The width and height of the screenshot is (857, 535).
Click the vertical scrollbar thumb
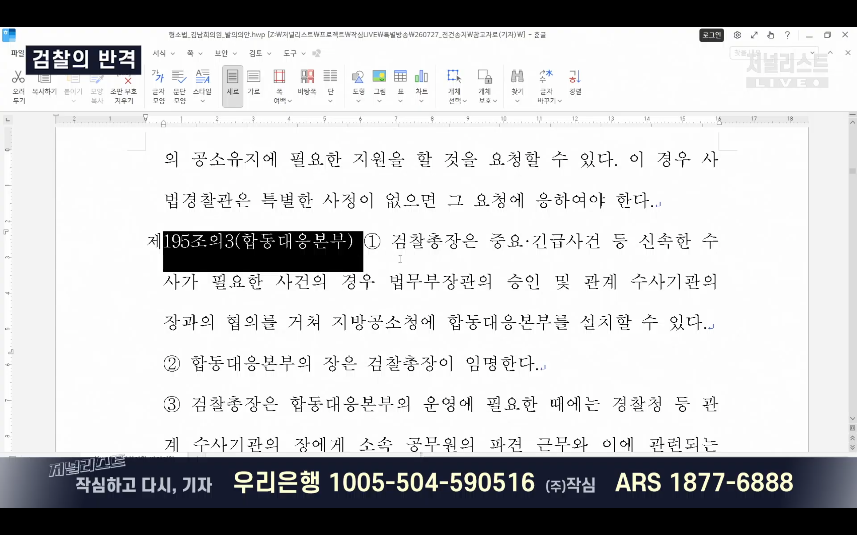(x=852, y=171)
